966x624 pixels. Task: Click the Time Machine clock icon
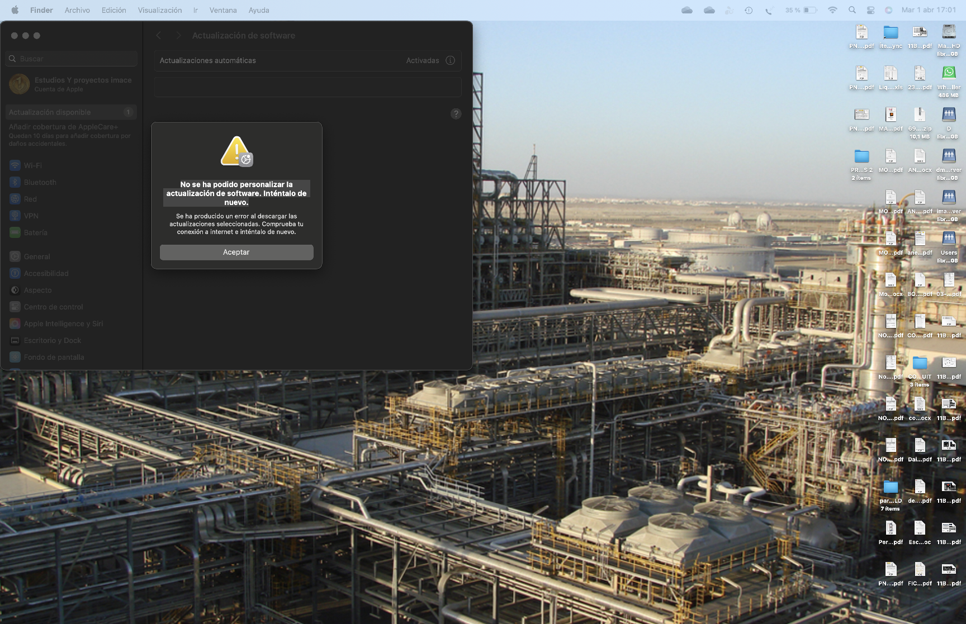[749, 10]
